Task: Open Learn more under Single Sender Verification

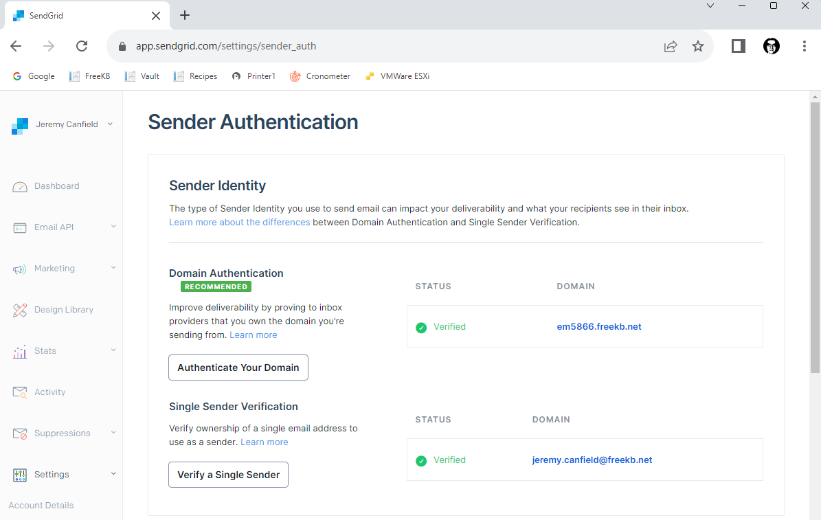Action: point(265,442)
